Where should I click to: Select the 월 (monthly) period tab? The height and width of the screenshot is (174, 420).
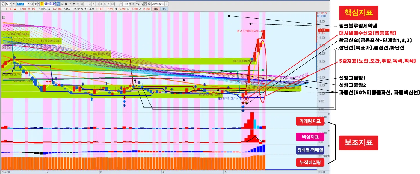point(66,4)
